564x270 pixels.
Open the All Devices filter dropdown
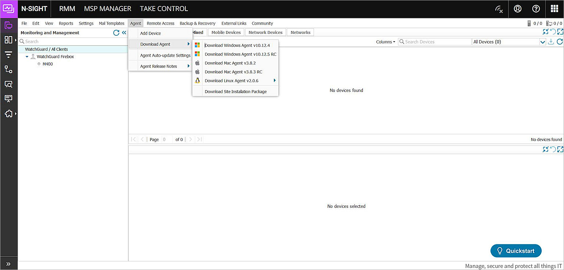(x=542, y=42)
